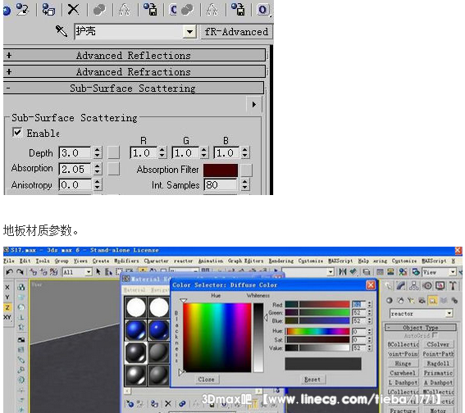465x413 pixels.
Task: Click the first Make Unique icon
Action: [x=99, y=9]
